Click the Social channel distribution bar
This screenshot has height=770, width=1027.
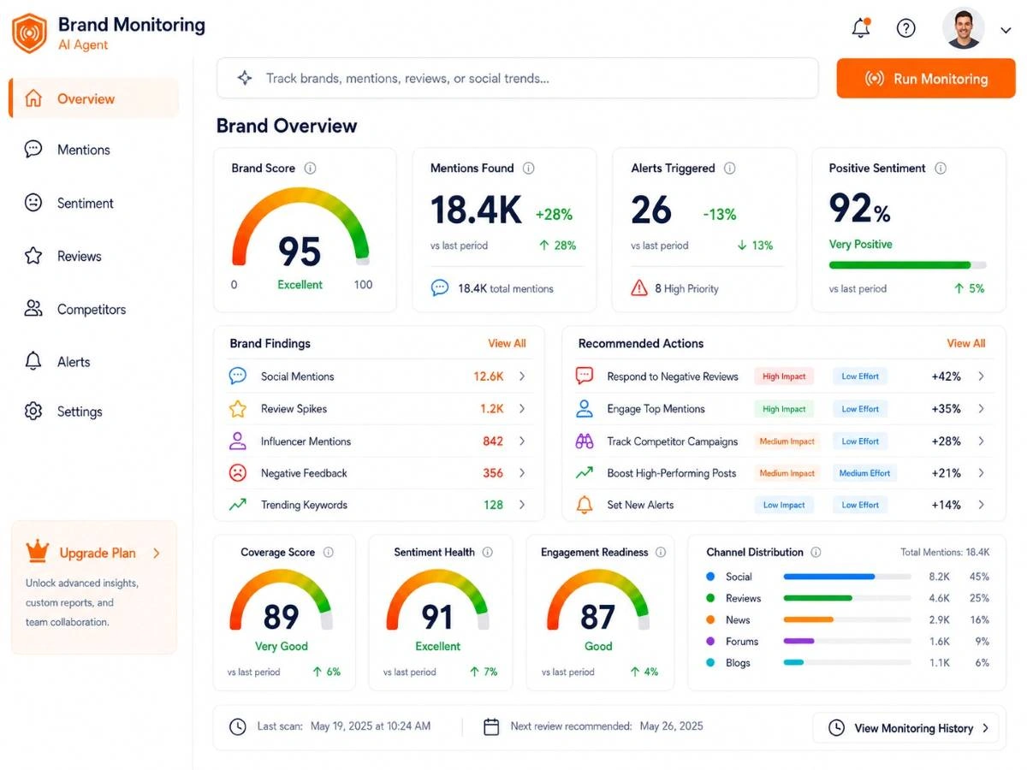tap(847, 577)
